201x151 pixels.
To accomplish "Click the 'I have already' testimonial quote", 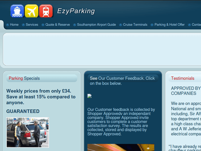I will coord(185,148).
